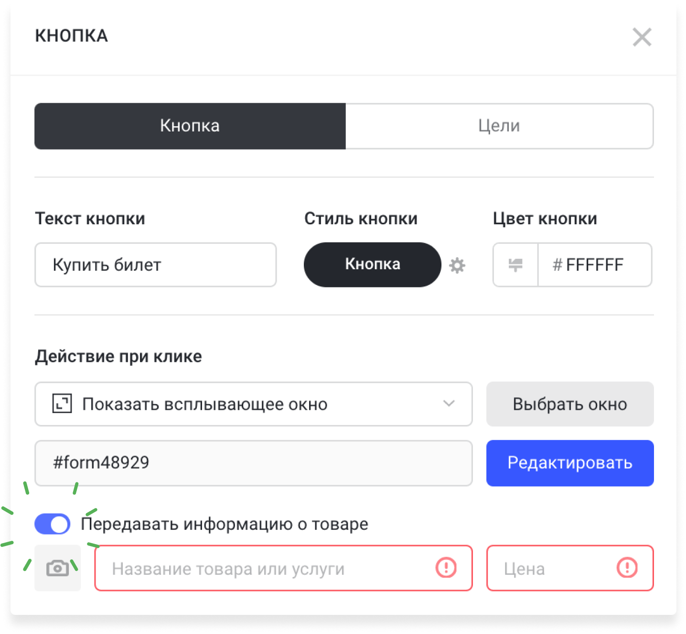Viewport: 686px width, 634px height.
Task: Click the camera icon to upload product photo
Action: [57, 568]
